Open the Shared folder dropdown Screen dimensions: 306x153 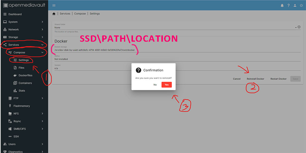point(173,27)
